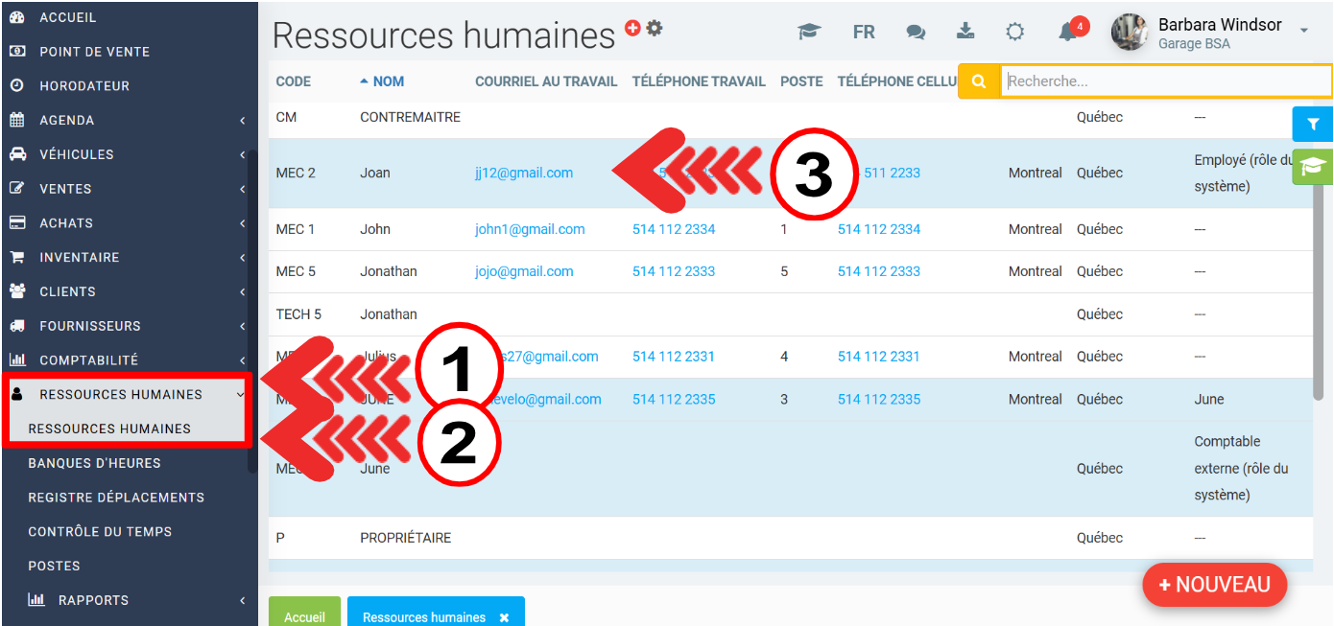Image resolution: width=1334 pixels, height=626 pixels.
Task: Click the yellow search magnifier button
Action: tap(979, 81)
